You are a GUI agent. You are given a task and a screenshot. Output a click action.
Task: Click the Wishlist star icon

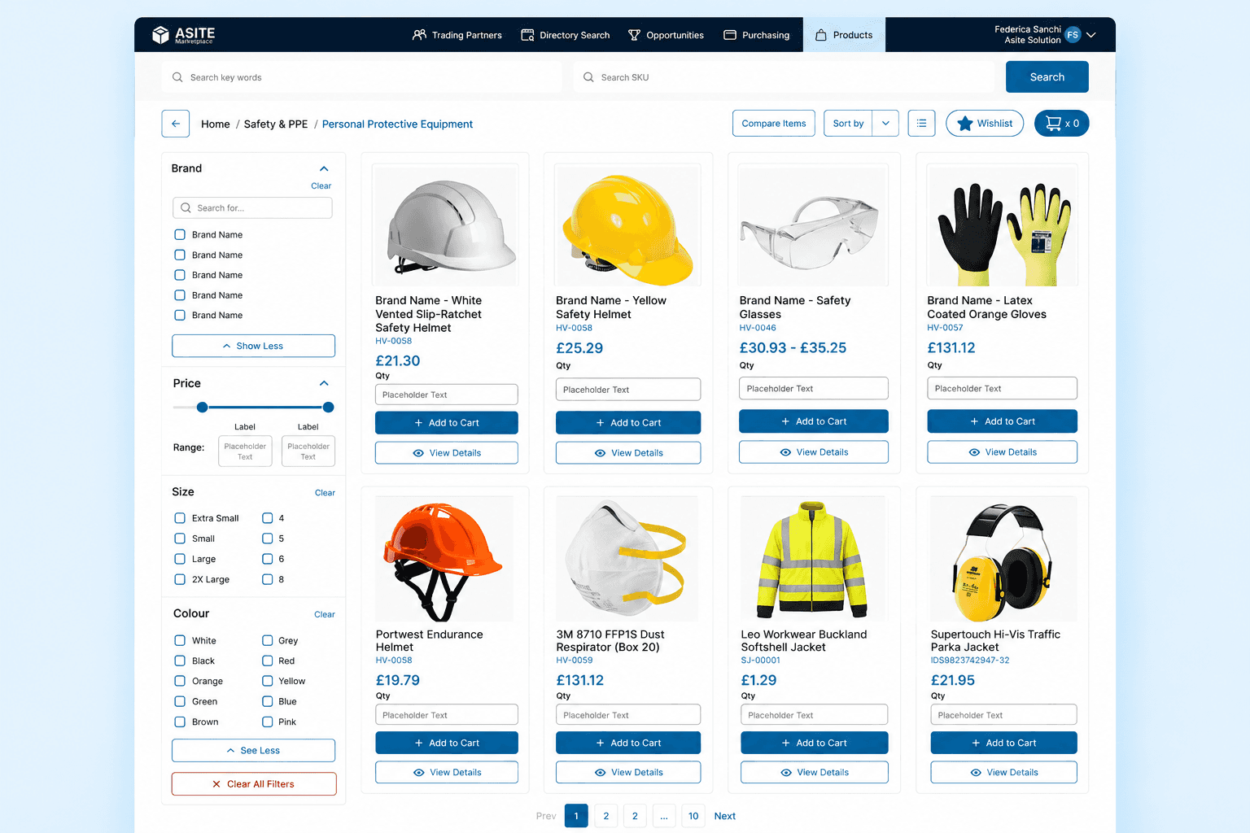point(965,124)
